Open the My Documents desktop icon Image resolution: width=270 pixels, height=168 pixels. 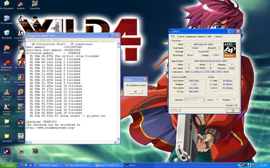pyautogui.click(x=7, y=5)
